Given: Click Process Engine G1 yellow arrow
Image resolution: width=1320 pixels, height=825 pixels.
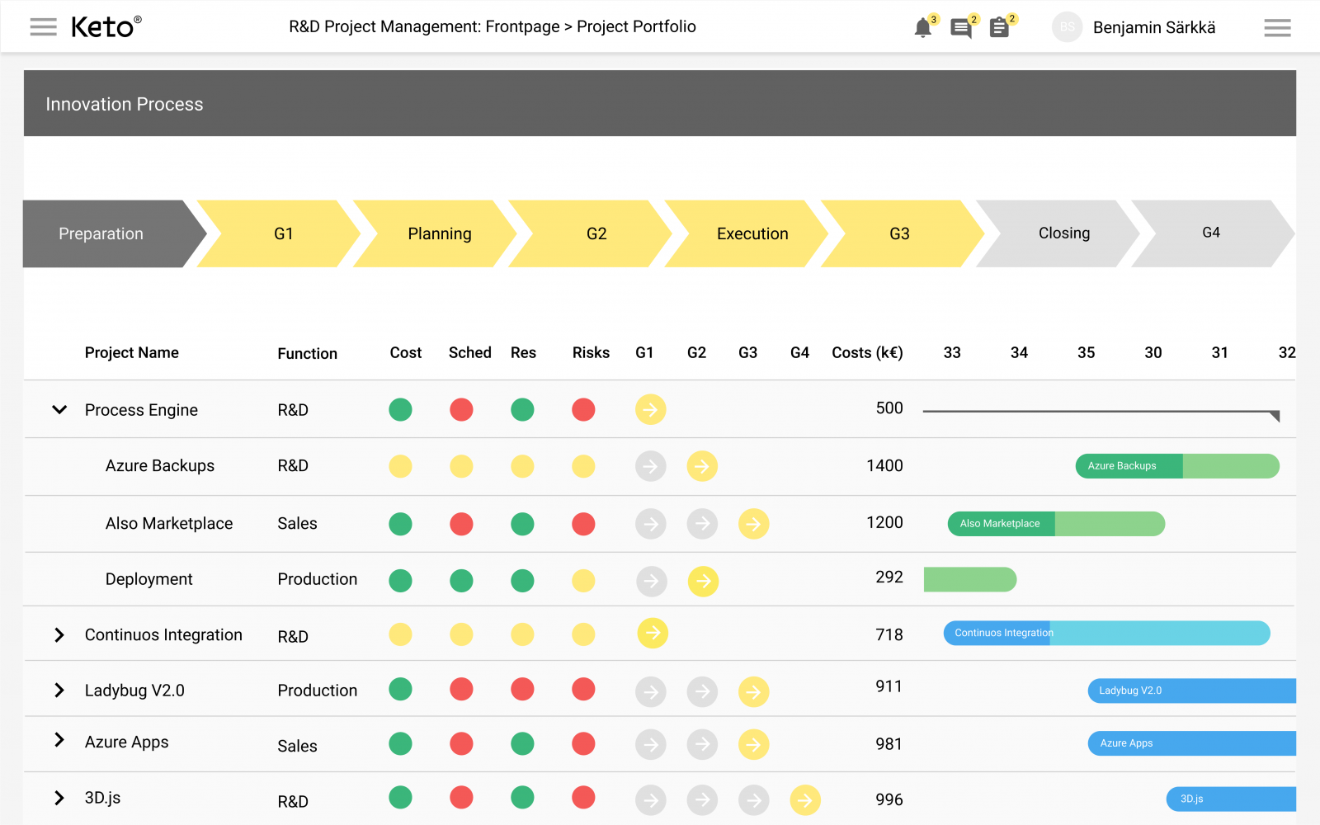Looking at the screenshot, I should pos(651,409).
